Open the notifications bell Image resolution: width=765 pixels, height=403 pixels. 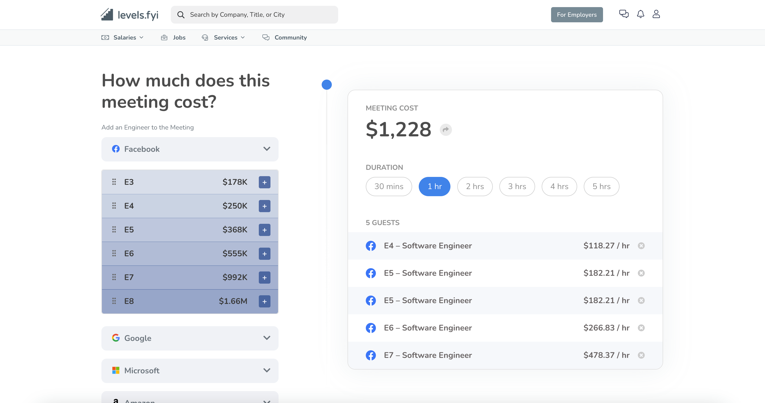point(641,14)
